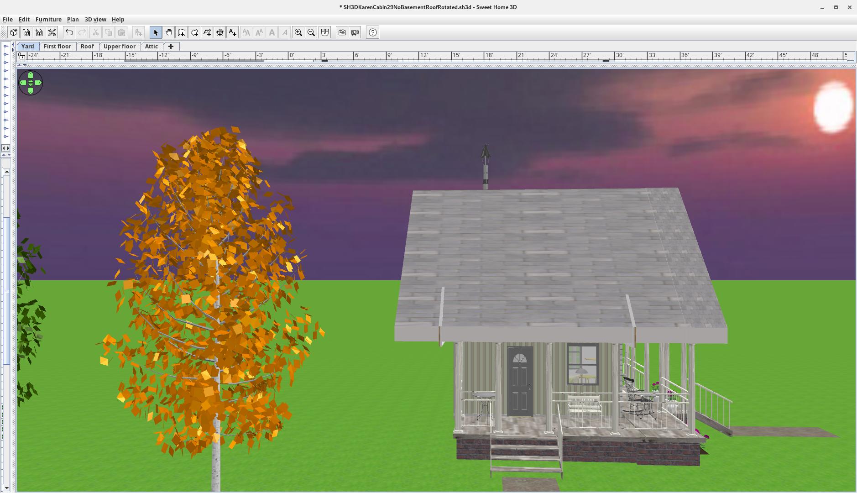Add a new level with plus tab
857x493 pixels.
click(171, 46)
